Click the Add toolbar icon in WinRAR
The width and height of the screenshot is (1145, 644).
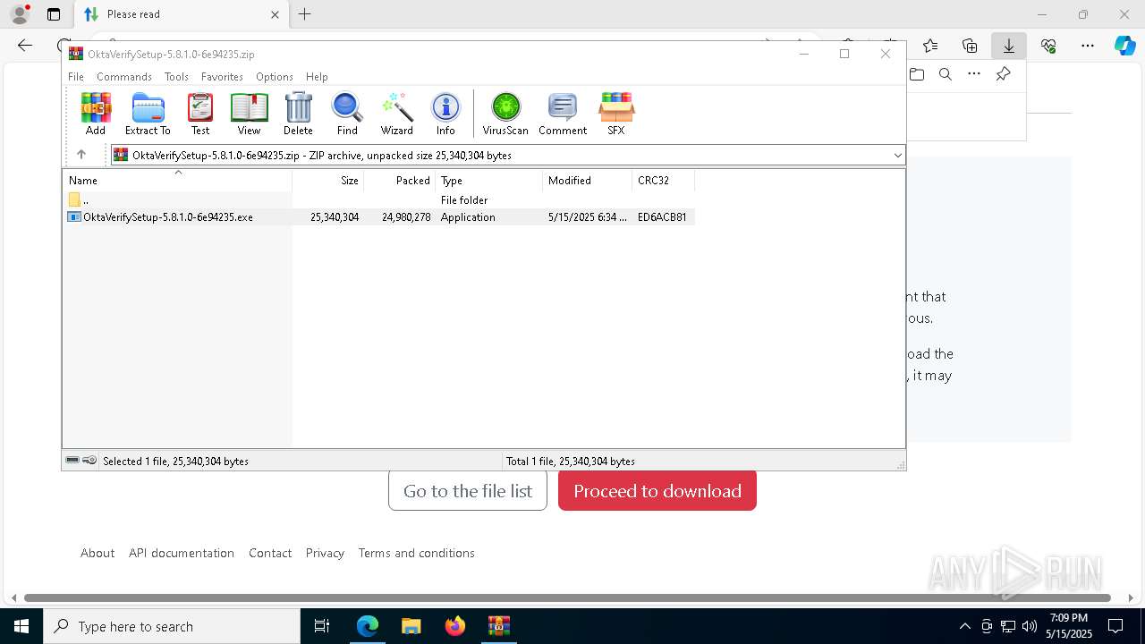coord(96,114)
